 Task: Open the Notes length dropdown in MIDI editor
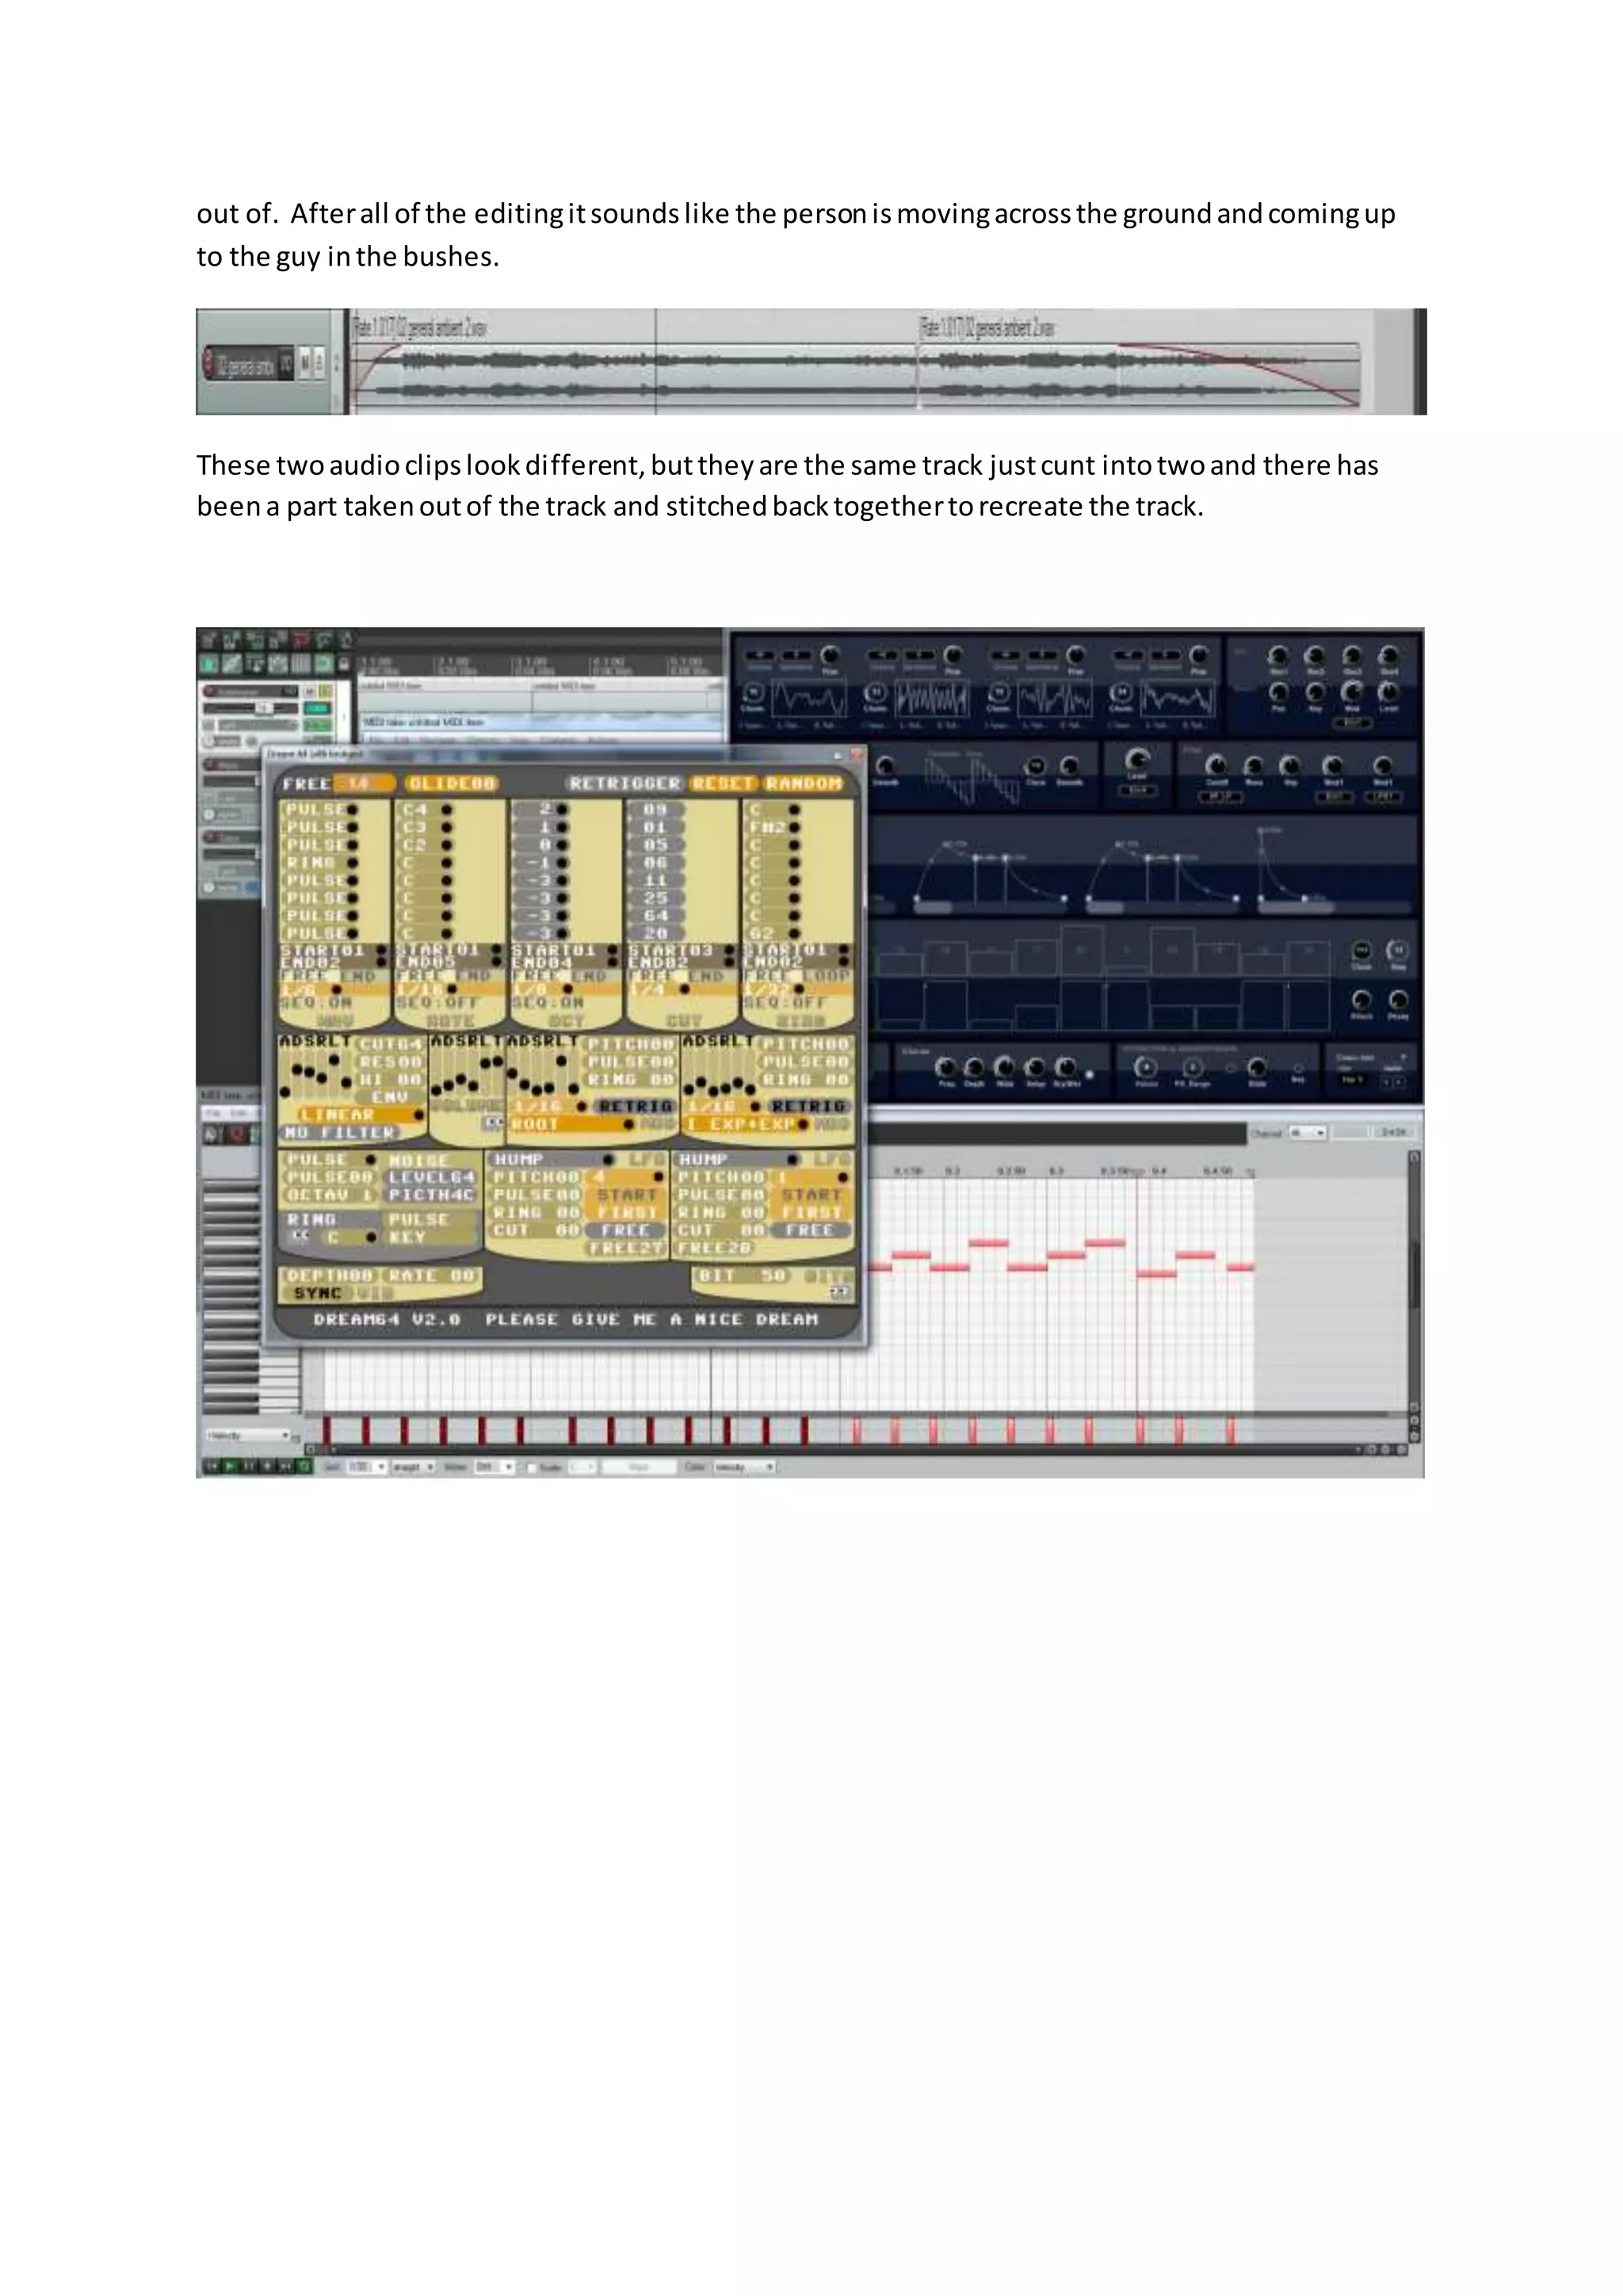(495, 1467)
